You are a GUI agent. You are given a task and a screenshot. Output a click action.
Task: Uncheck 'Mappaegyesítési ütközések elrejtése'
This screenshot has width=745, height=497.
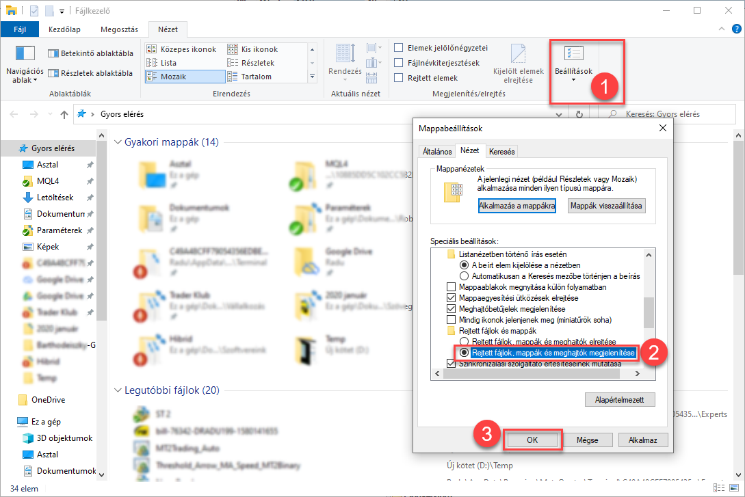(452, 297)
